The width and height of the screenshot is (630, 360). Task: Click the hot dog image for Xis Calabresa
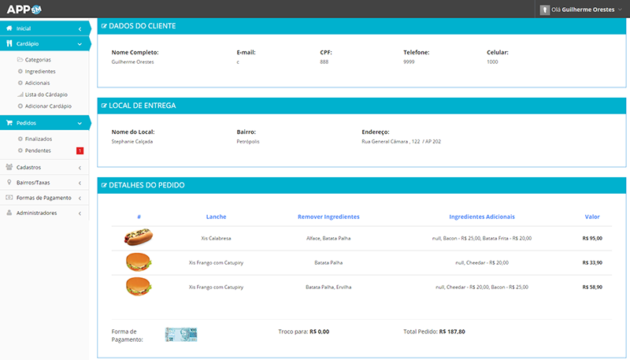click(139, 237)
